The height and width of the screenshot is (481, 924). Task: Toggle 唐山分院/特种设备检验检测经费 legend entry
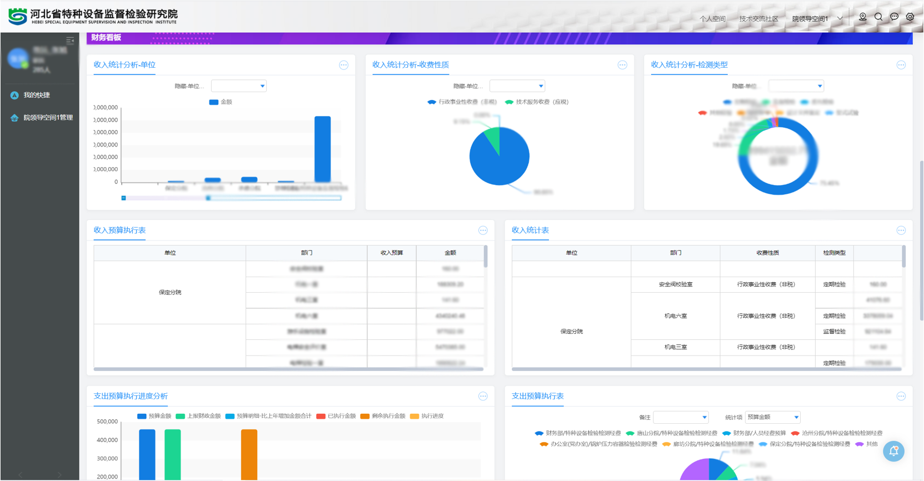671,433
